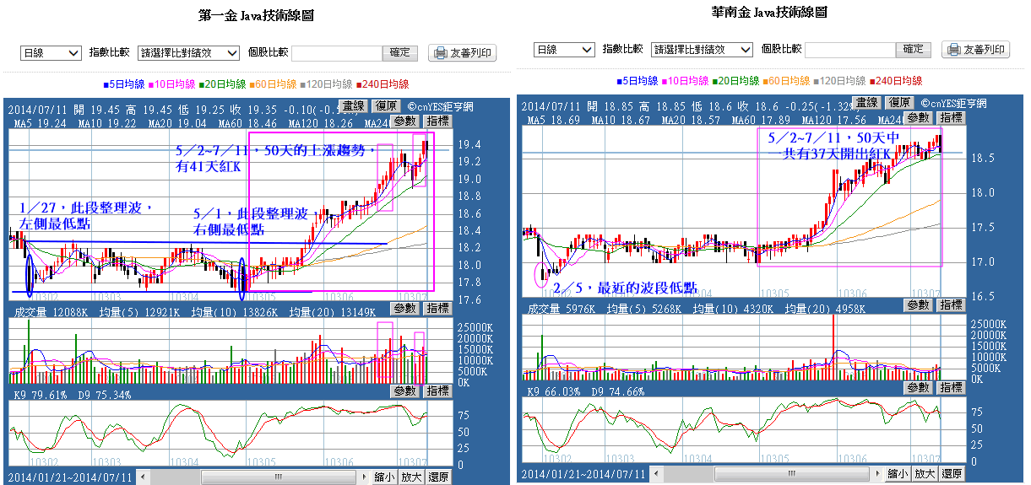Open 參數 for 華南金 price chart

point(919,117)
